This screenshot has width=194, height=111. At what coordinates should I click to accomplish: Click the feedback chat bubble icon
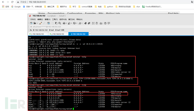[x=109, y=23]
